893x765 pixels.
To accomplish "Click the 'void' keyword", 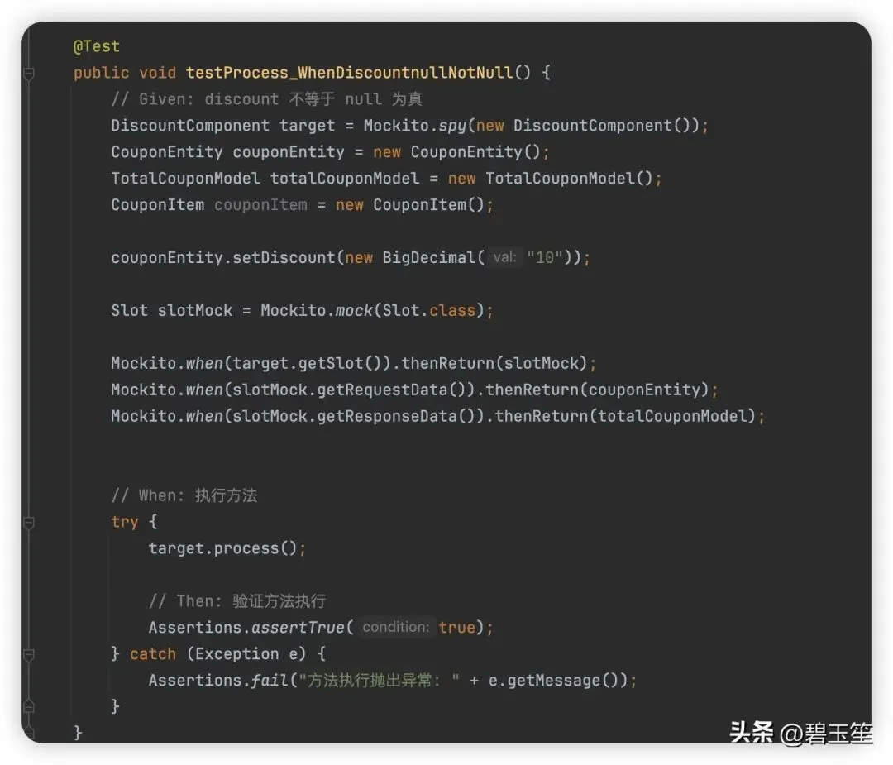I will pyautogui.click(x=157, y=72).
